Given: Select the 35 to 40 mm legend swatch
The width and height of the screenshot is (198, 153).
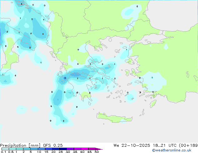Looking at the screenshot, I should click(77, 149).
